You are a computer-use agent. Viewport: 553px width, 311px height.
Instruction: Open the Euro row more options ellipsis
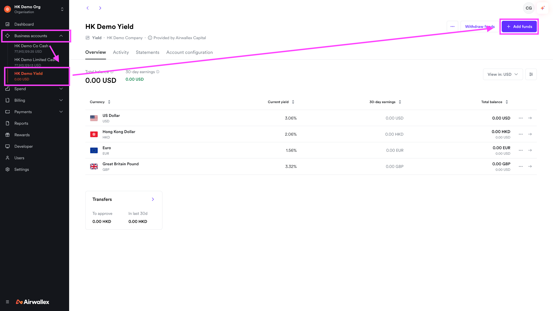(521, 150)
